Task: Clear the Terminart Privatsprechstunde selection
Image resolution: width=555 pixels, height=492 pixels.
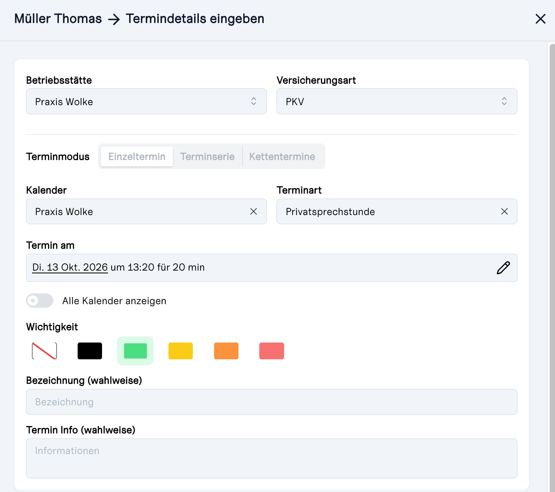Action: click(504, 211)
